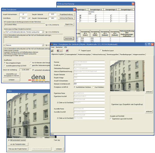This screenshot has width=155, height=153.
Task: Open the Heizung variant dropdown
Action: 43,45
